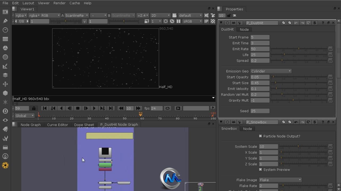Open the Particles nodes icon

pos(5,102)
